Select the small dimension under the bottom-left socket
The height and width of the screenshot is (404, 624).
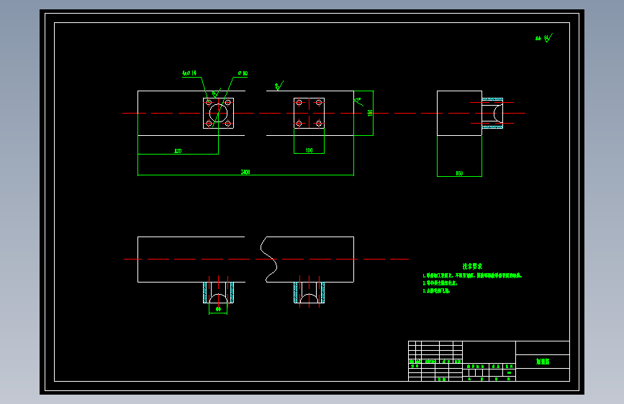tap(218, 309)
